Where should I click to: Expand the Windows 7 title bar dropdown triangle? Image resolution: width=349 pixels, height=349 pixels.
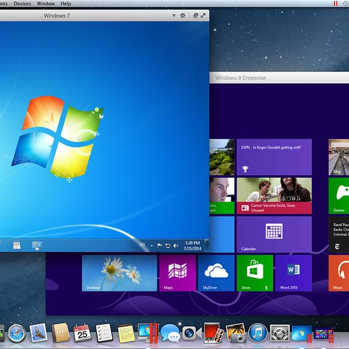pyautogui.click(x=174, y=16)
